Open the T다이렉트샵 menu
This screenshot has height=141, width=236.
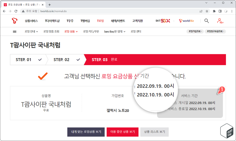(52, 21)
